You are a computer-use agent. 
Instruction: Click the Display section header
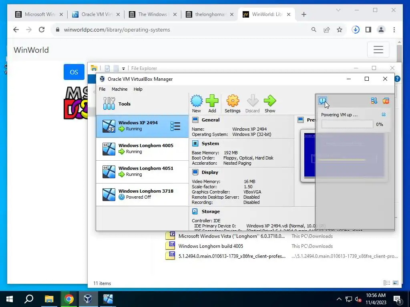(210, 172)
